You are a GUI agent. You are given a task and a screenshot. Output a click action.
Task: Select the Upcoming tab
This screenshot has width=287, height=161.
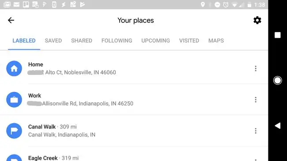[x=155, y=40]
